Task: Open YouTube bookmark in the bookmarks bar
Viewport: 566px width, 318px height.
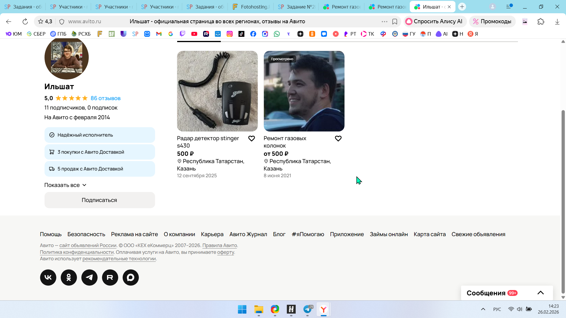Action: [x=194, y=34]
